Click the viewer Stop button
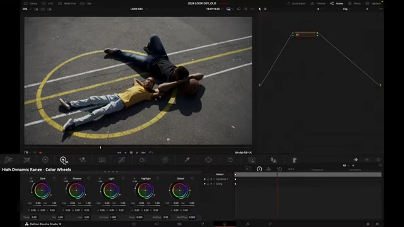This screenshot has height=227, width=404. (x=131, y=153)
